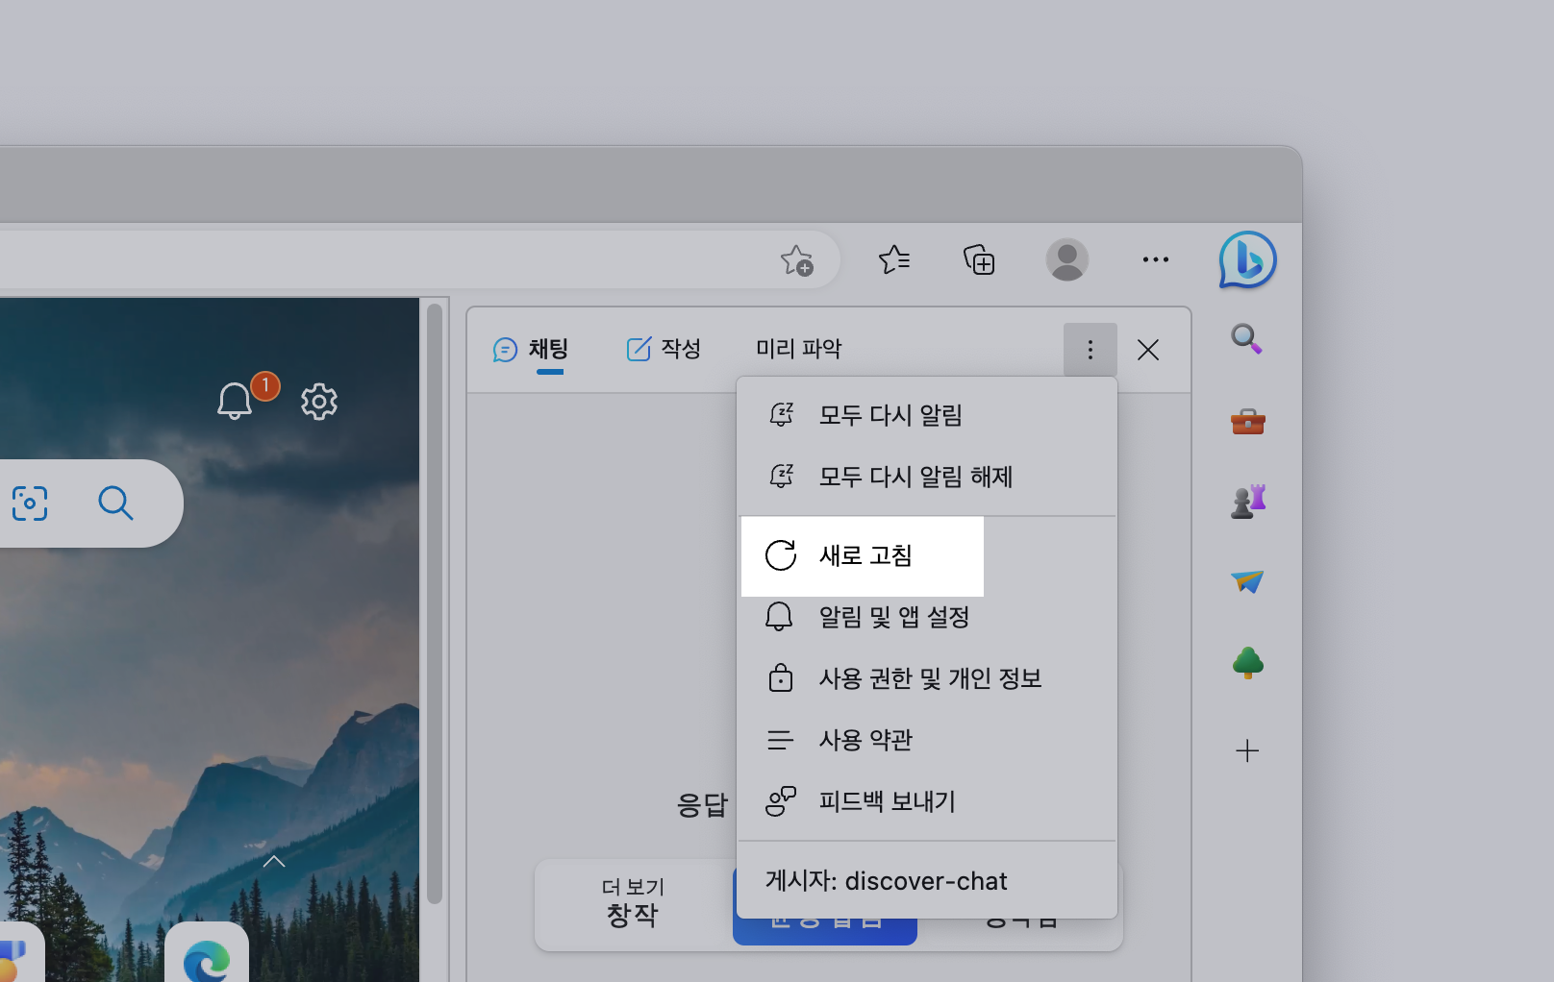Open 알림 및 앱 설정 menu item
This screenshot has width=1554, height=982.
pos(927,617)
